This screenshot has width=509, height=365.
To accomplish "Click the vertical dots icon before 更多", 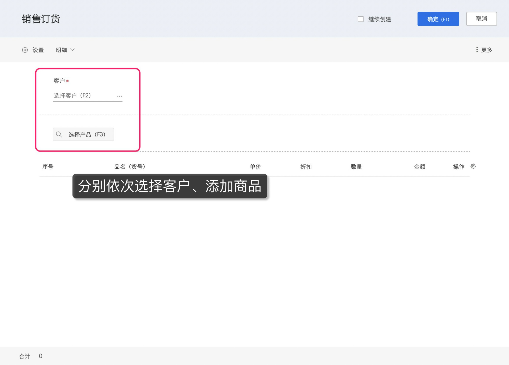I will pos(477,50).
